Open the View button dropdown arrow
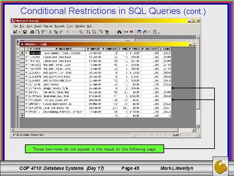This screenshot has height=176, width=234. [19, 32]
